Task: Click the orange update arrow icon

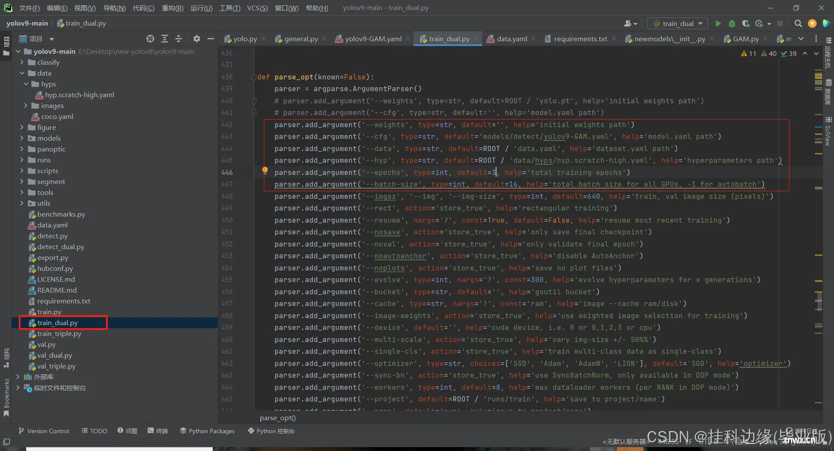Action: coord(812,23)
